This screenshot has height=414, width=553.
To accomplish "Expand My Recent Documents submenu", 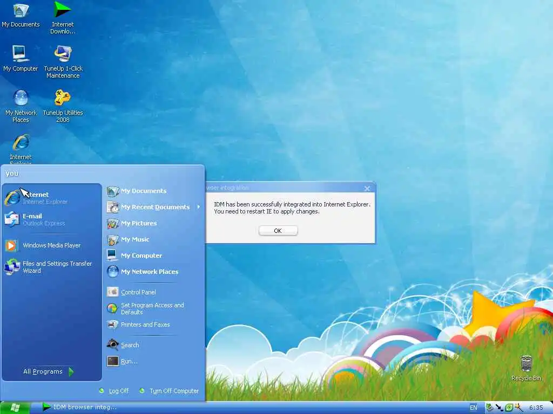I will point(154,207).
